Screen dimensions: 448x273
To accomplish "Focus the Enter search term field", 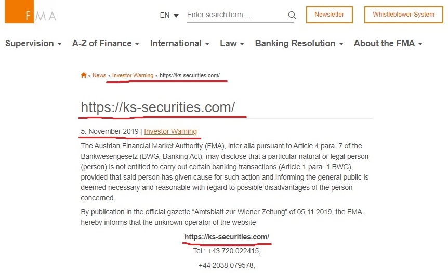I will click(x=236, y=15).
